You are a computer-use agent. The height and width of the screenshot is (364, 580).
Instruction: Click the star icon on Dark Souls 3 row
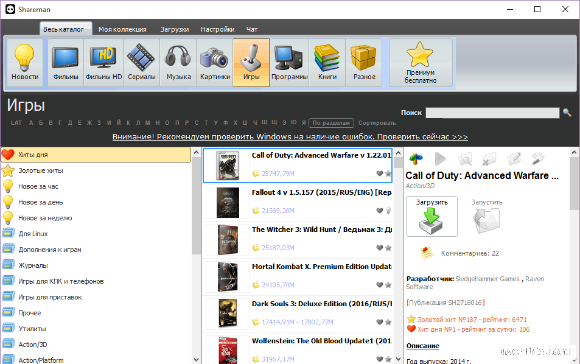point(388,322)
